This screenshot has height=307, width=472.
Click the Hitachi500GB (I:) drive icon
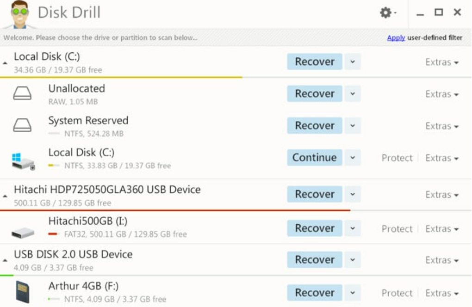(23, 232)
